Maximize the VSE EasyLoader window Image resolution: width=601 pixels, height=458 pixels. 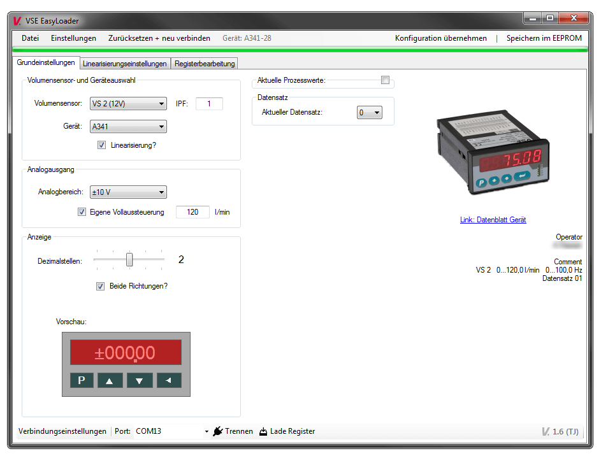(550, 18)
